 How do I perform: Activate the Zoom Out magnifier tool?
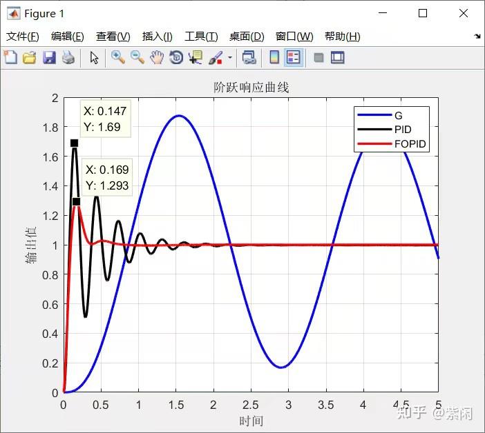(x=137, y=57)
